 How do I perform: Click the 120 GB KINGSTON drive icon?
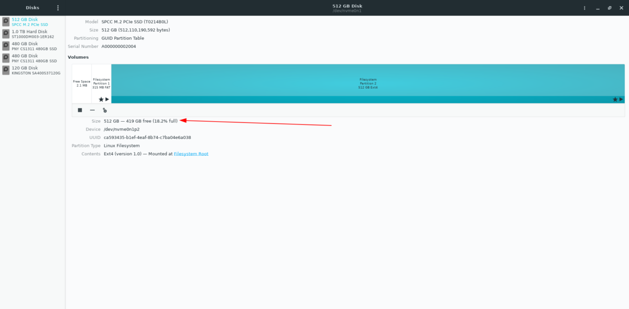[x=6, y=70]
